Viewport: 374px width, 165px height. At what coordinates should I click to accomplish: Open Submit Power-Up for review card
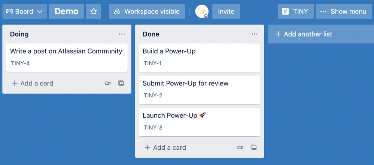(x=200, y=90)
